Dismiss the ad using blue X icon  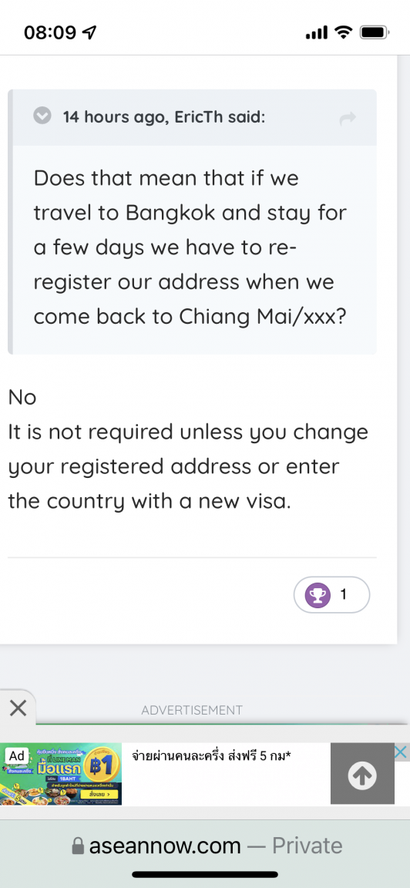(x=401, y=752)
